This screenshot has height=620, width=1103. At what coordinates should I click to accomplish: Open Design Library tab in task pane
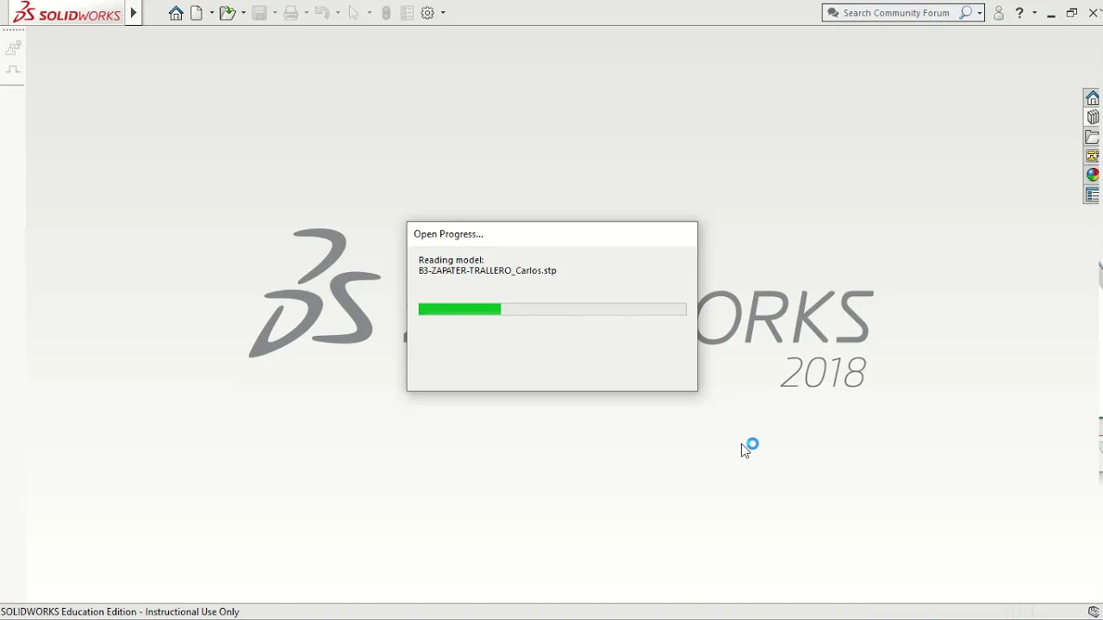tap(1093, 117)
